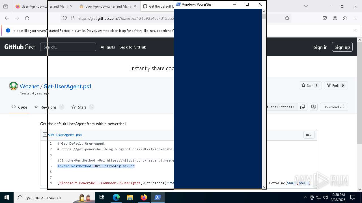Open File Explorer from taskbar

click(130, 197)
